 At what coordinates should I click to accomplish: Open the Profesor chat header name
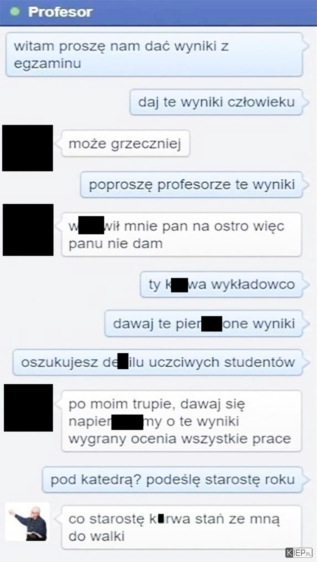tap(60, 12)
